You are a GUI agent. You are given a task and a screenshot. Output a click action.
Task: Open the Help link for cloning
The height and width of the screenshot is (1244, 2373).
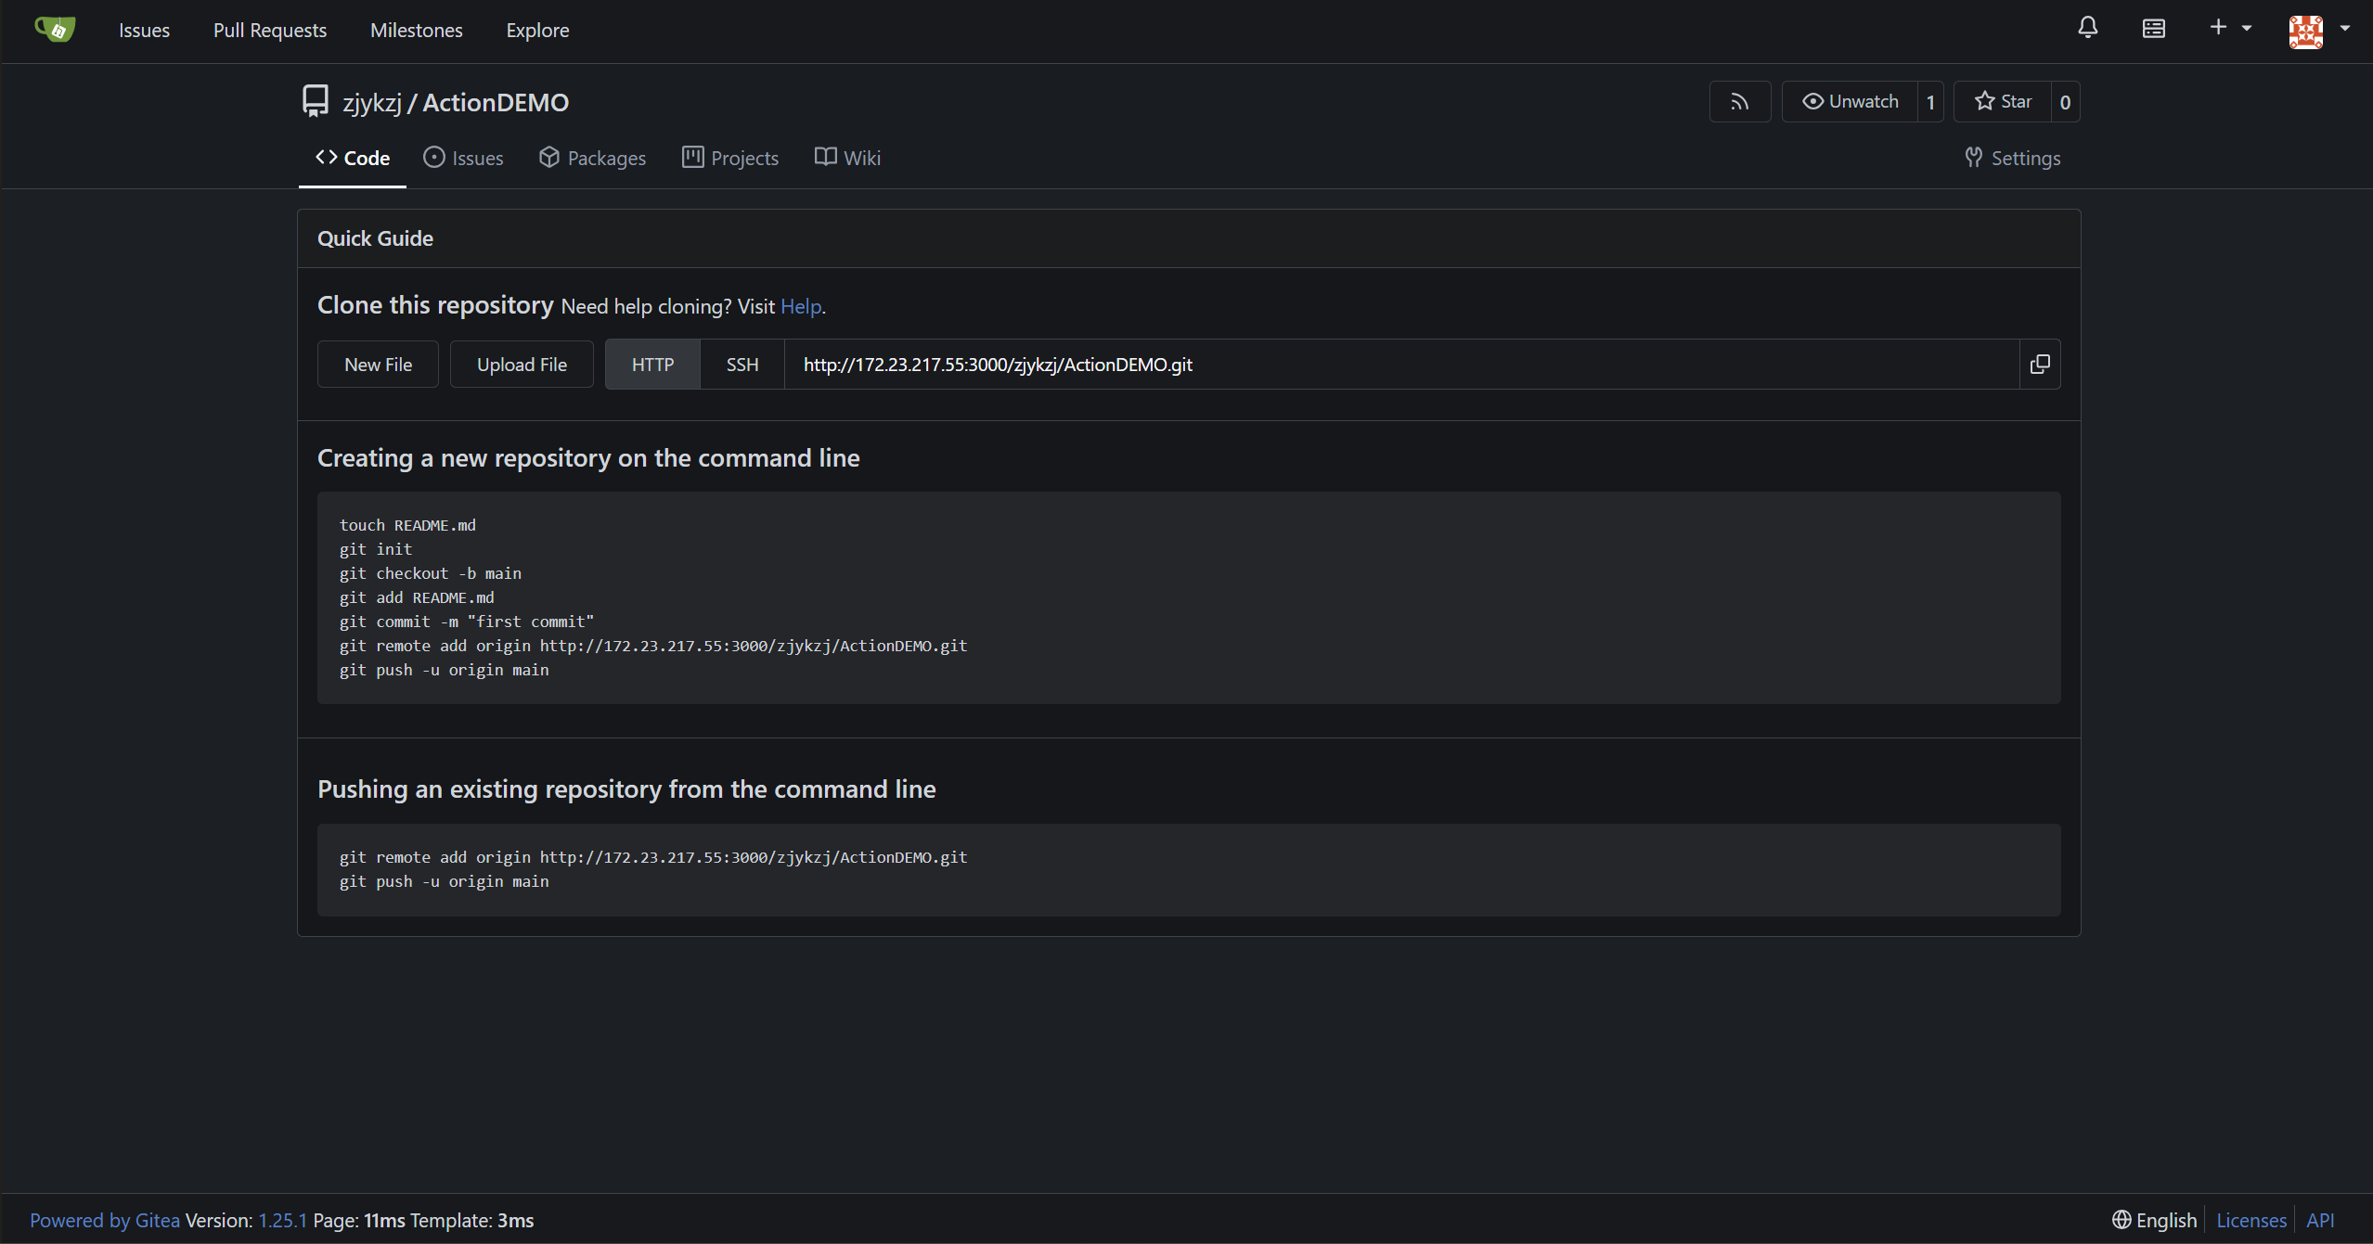(x=800, y=306)
